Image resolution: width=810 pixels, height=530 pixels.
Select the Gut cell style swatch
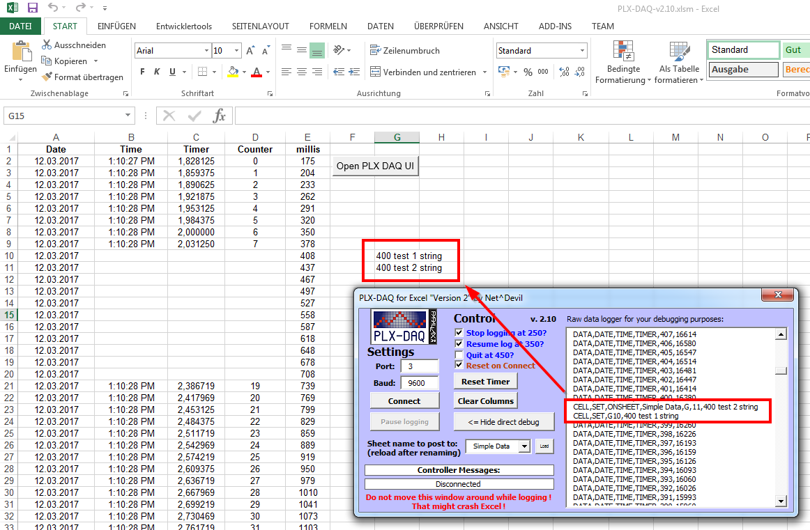pos(796,50)
